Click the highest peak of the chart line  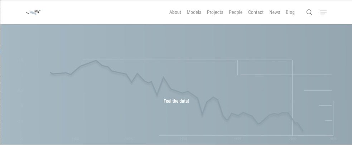pyautogui.click(x=96, y=61)
